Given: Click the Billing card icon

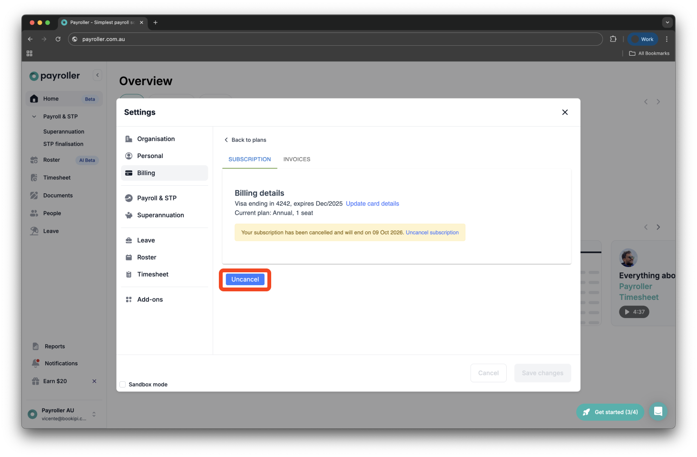Looking at the screenshot, I should coord(128,173).
